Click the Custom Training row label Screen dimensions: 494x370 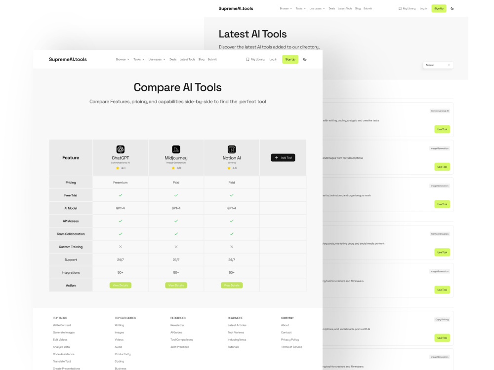pos(71,247)
